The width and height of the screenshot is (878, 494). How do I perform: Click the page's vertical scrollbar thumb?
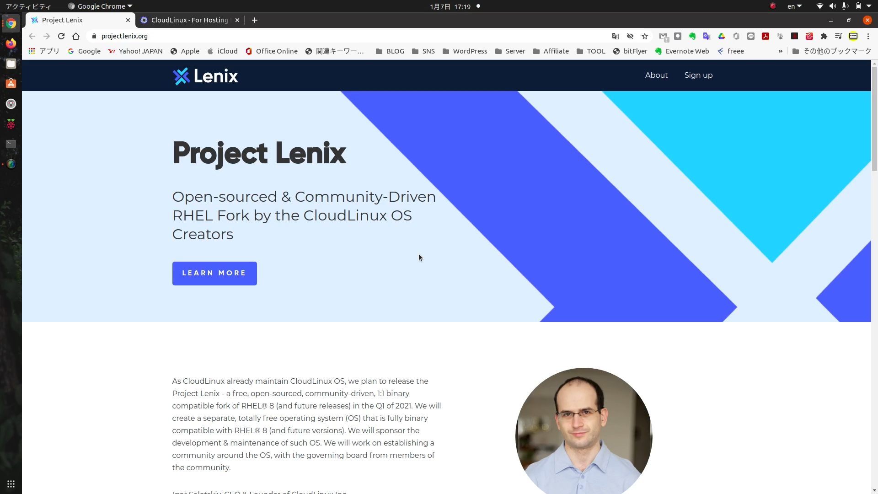874,119
